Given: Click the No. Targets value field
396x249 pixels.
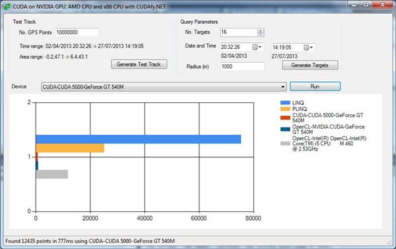Looking at the screenshot, I should pos(239,32).
